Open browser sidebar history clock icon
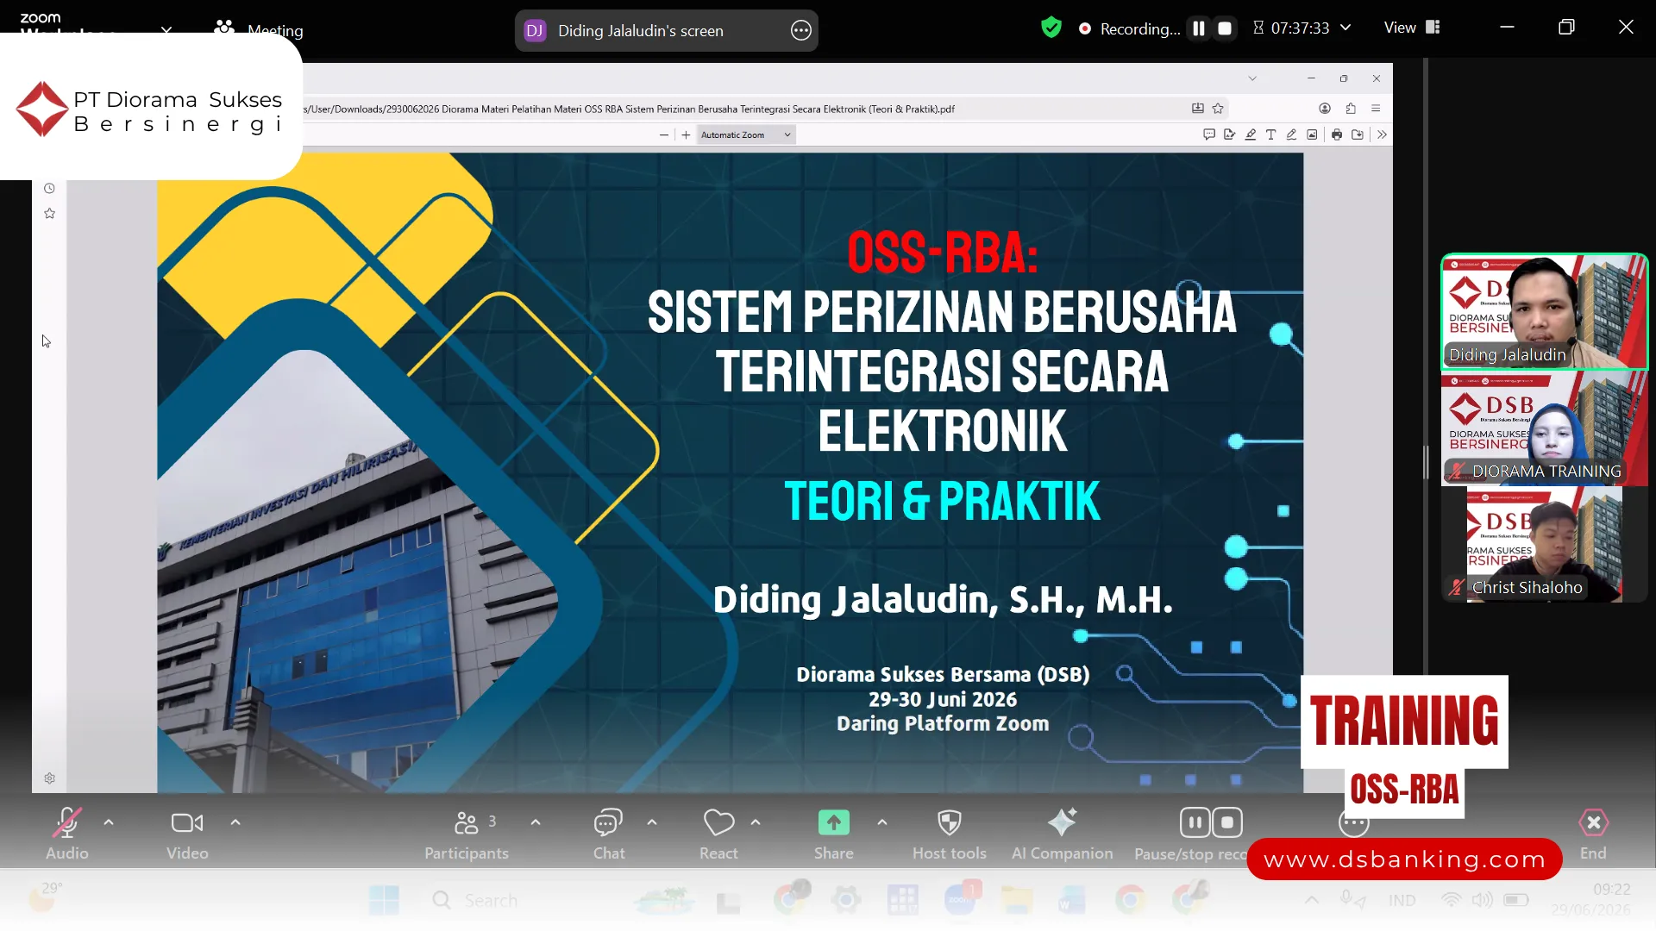This screenshot has height=931, width=1656. click(x=49, y=189)
